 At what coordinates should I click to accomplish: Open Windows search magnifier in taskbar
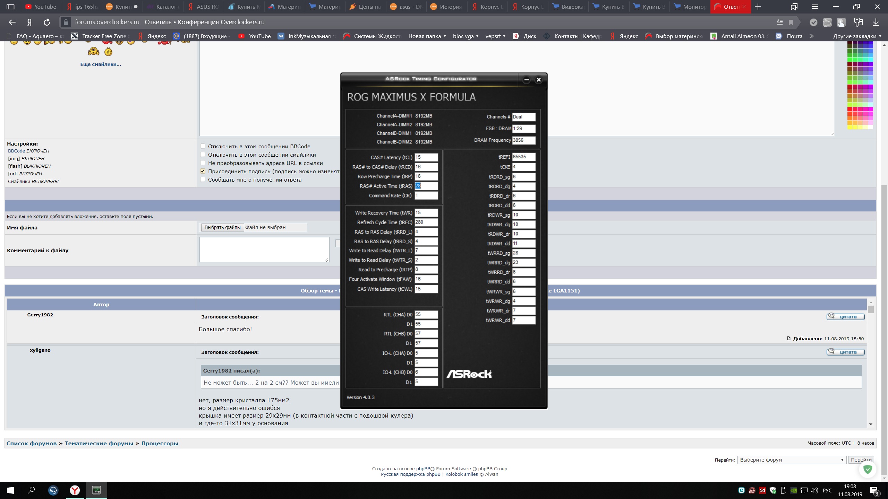[31, 490]
